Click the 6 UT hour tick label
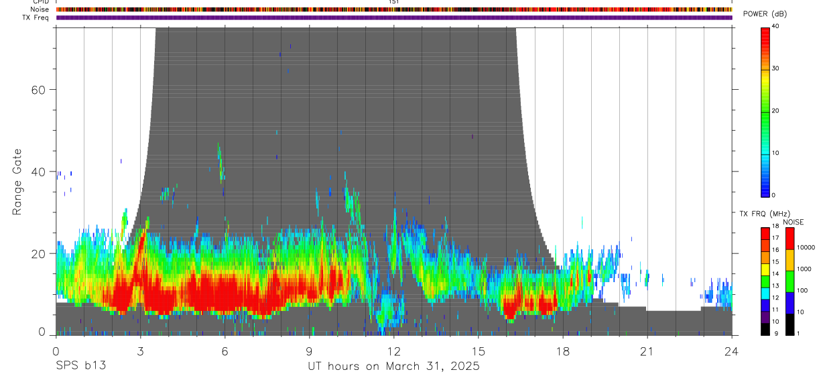 225,351
